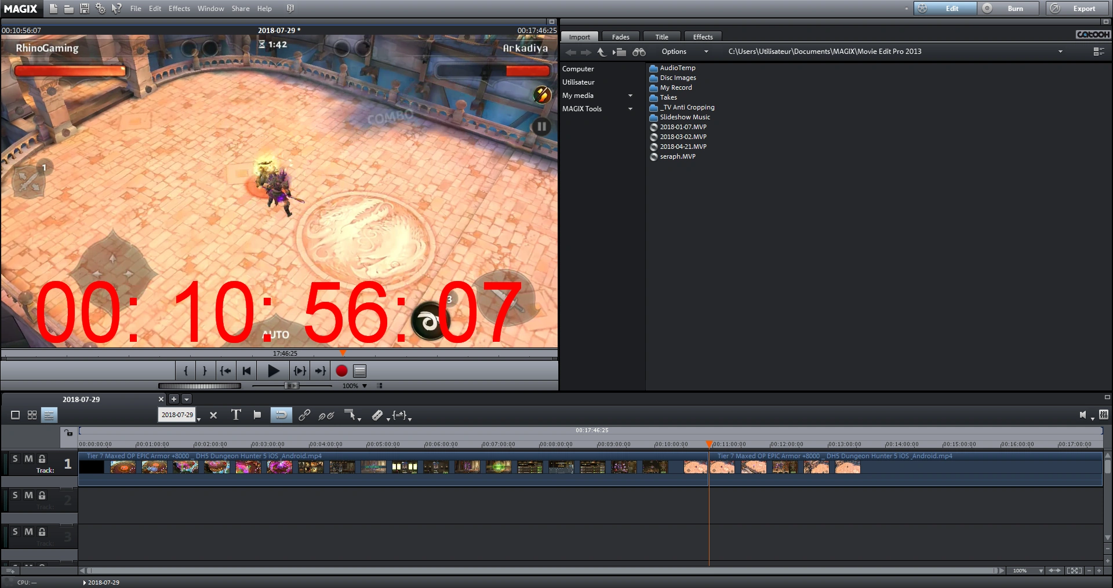This screenshot has width=1113, height=588.
Task: Click the ungroup objects broken-link icon
Action: [326, 415]
